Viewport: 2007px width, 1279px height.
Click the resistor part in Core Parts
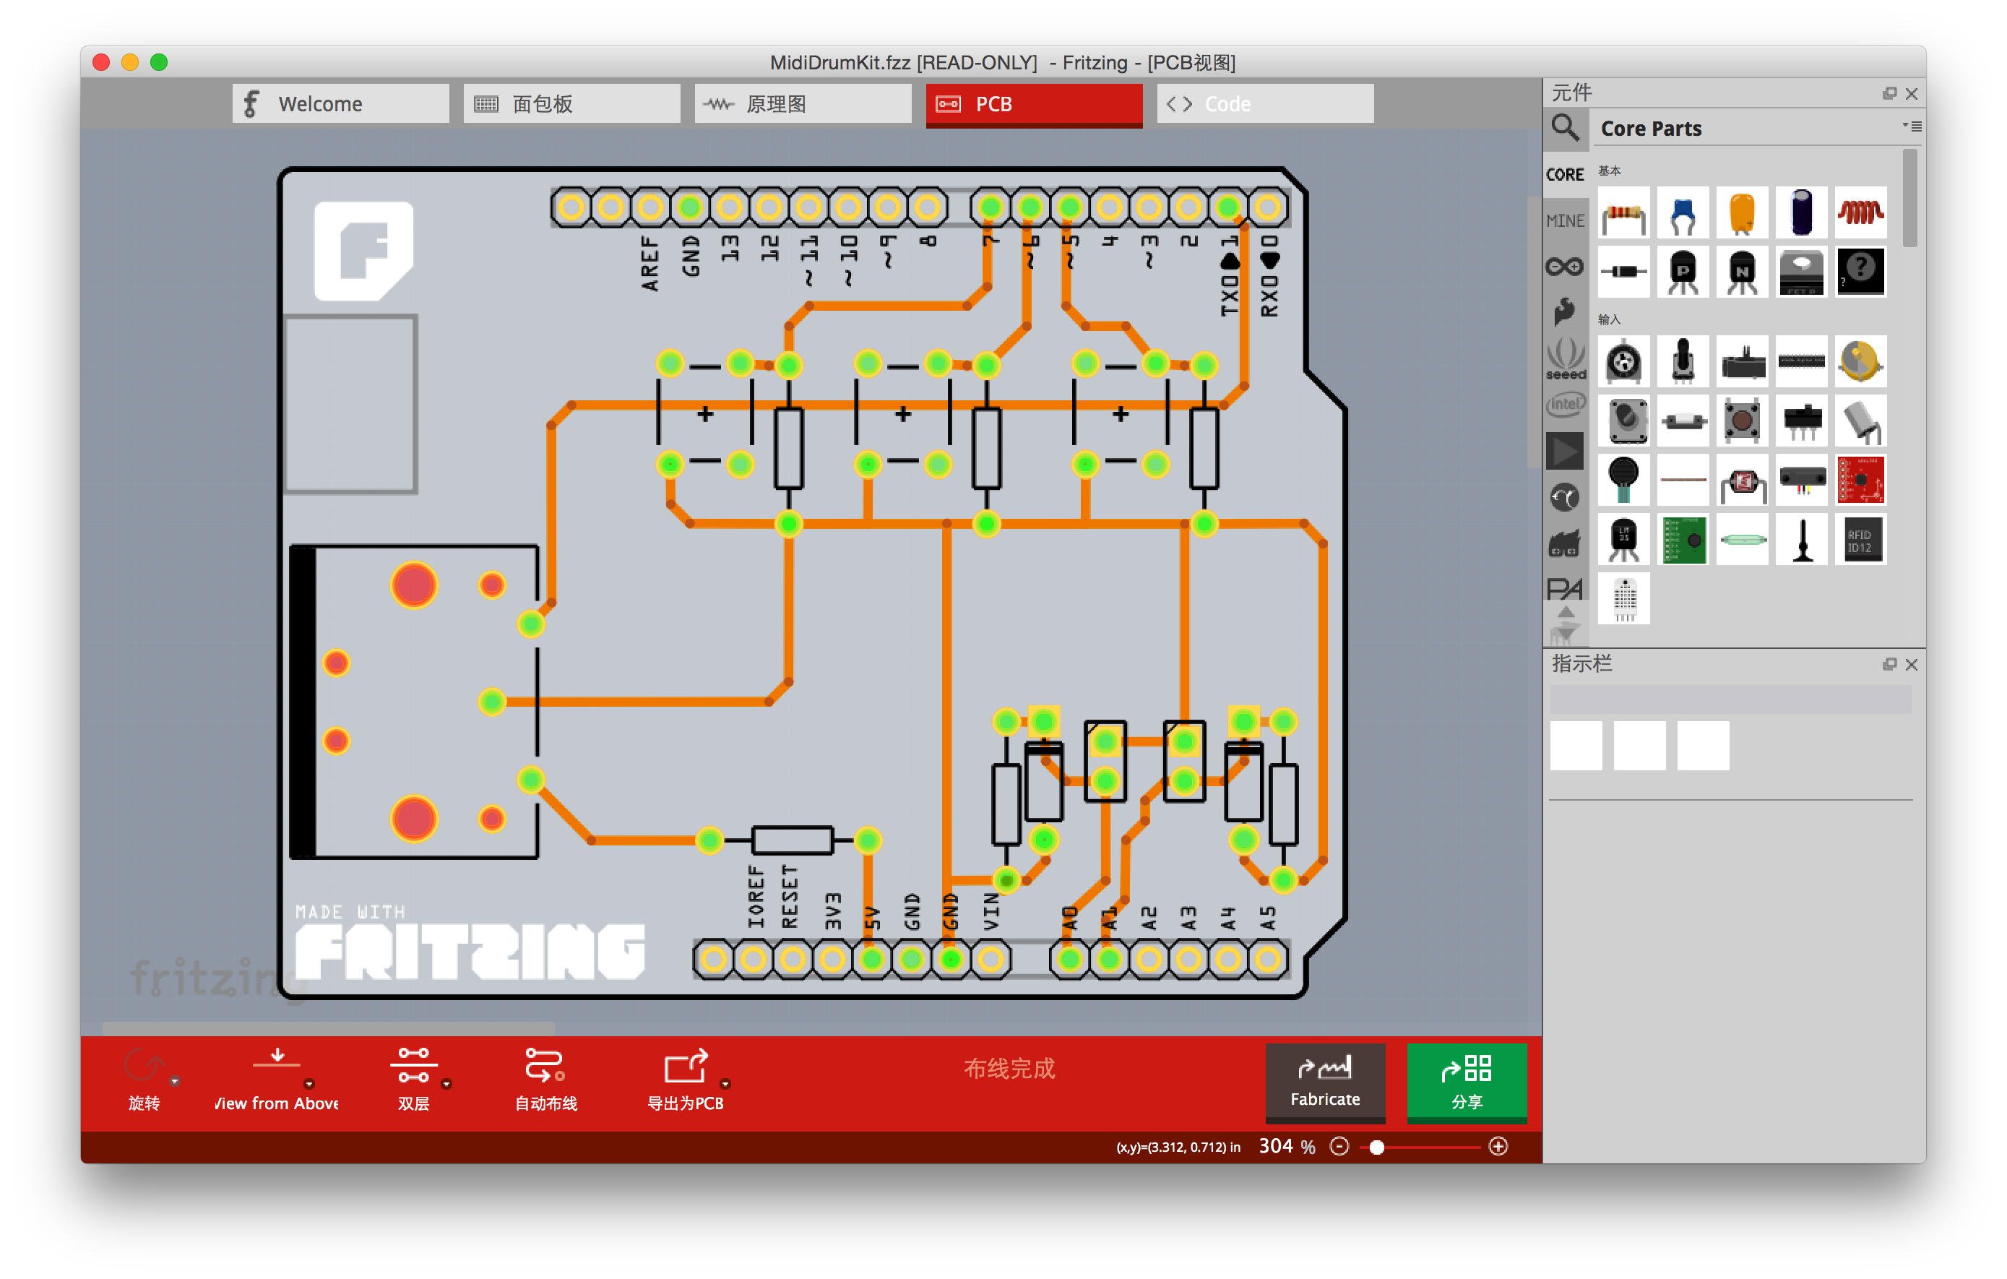(x=1623, y=215)
